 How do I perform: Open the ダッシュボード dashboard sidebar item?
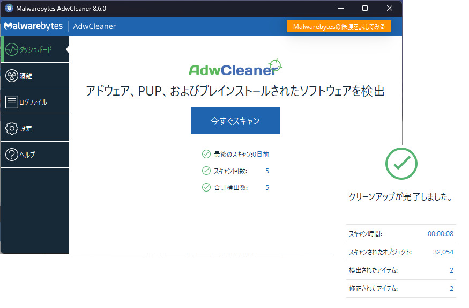pos(35,49)
